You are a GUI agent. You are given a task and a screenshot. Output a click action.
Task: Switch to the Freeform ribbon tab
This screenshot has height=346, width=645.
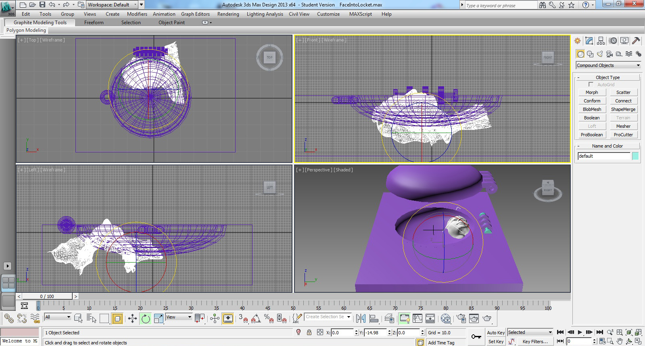94,23
